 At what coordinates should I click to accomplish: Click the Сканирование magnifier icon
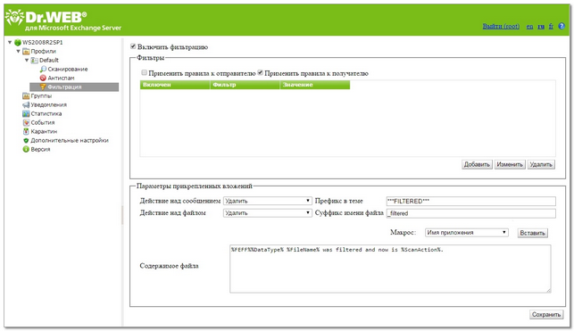(x=43, y=69)
